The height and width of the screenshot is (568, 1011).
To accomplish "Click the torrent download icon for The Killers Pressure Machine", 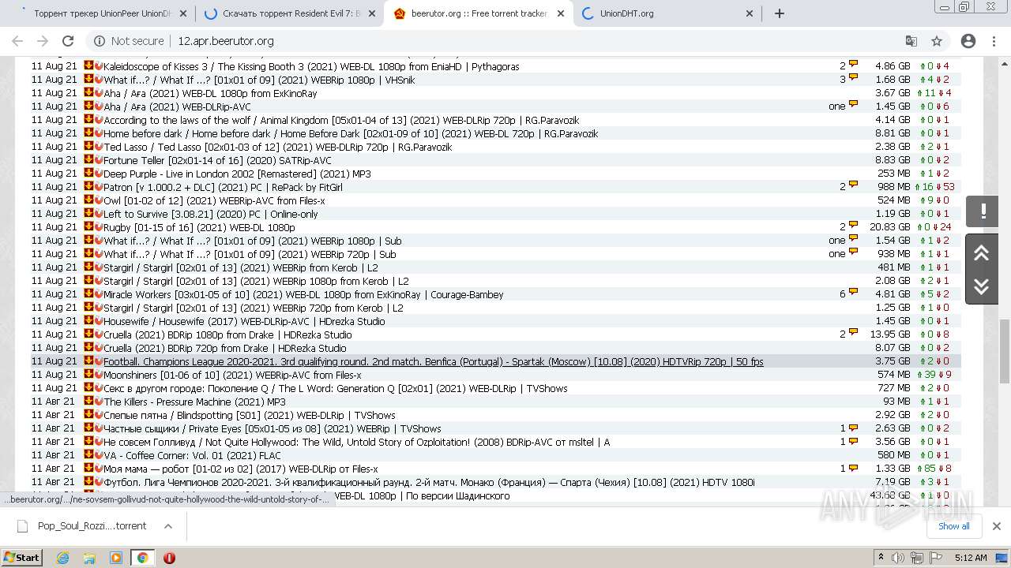I will point(88,402).
